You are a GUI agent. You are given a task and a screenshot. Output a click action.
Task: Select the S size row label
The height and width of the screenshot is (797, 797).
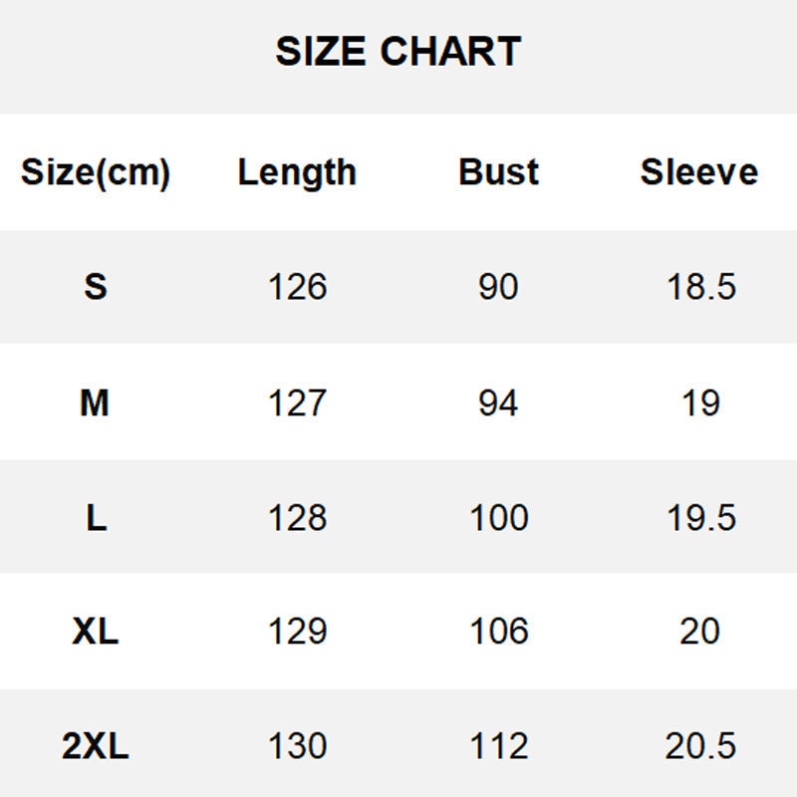coord(96,287)
